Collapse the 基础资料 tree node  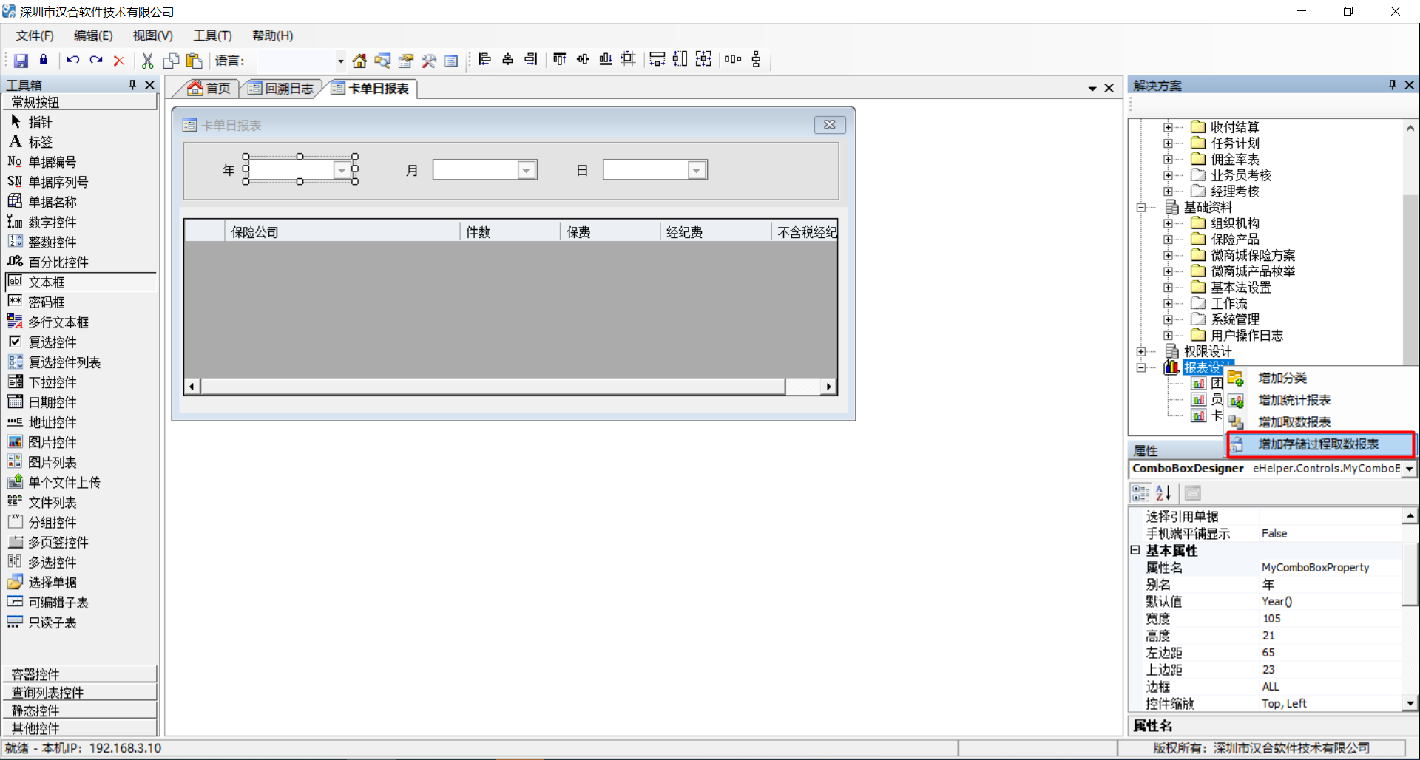click(1141, 208)
